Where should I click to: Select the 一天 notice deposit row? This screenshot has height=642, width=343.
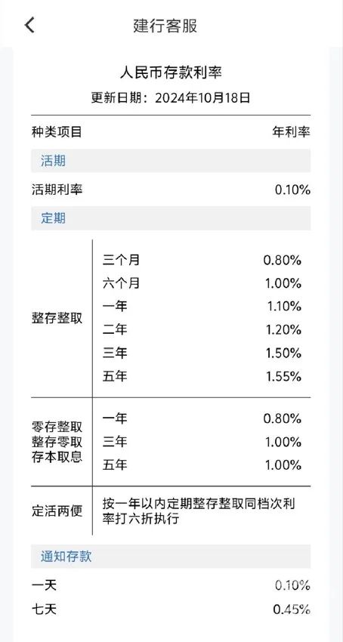[171, 585]
